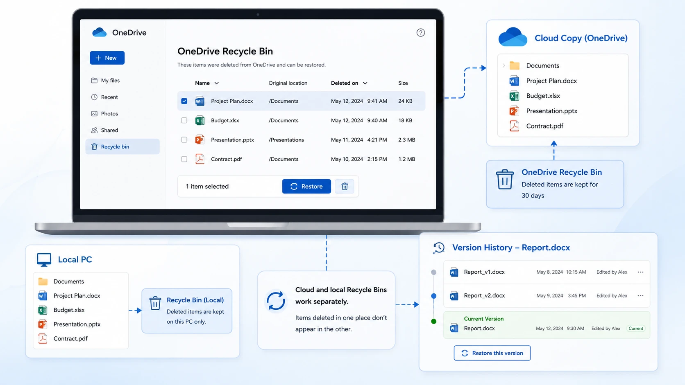
Task: Click the 1 item selected status text
Action: coord(207,186)
